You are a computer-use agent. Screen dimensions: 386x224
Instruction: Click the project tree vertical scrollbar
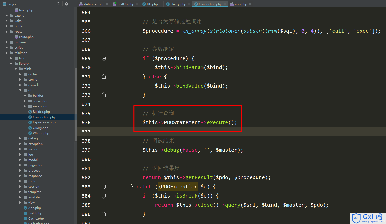tap(75, 104)
